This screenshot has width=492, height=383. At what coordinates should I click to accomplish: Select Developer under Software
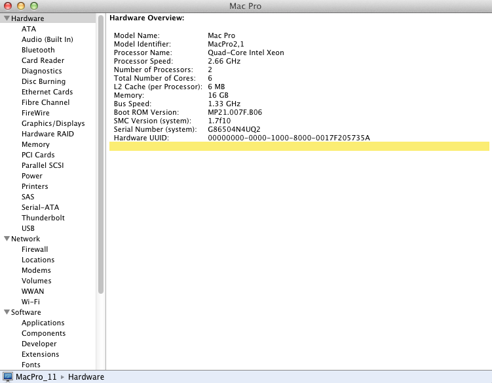[39, 344]
